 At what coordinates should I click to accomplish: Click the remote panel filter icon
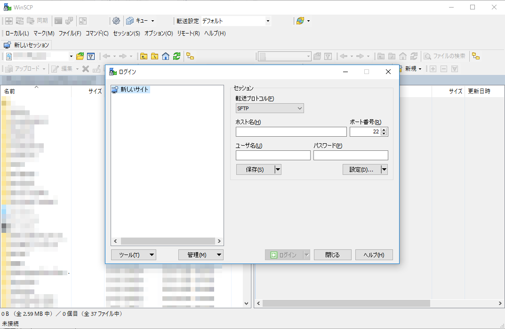click(x=328, y=57)
